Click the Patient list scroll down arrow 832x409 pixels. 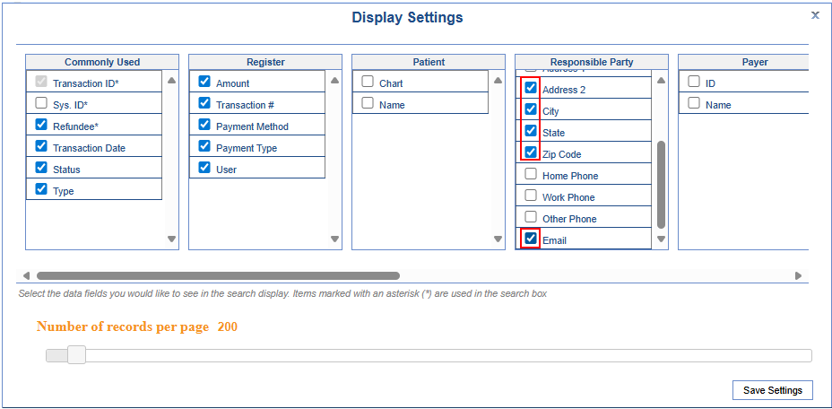pos(498,239)
